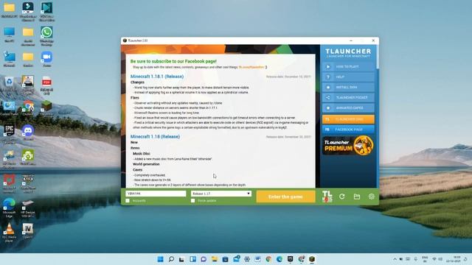
Task: Click How to Play sidebar item
Action: point(348,67)
